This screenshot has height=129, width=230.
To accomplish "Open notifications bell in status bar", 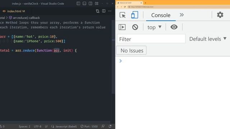I will (110, 126).
